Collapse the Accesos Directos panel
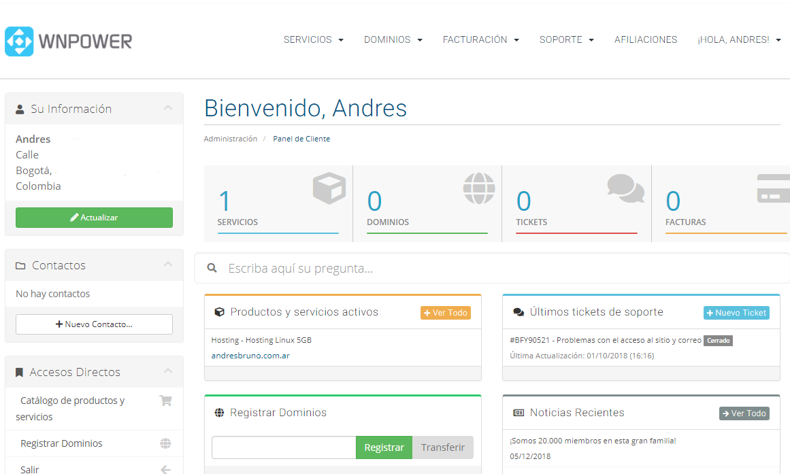 [168, 371]
